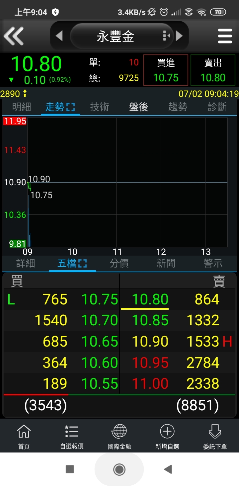
Task: Tap the alarm clock status icon
Action: (x=164, y=12)
